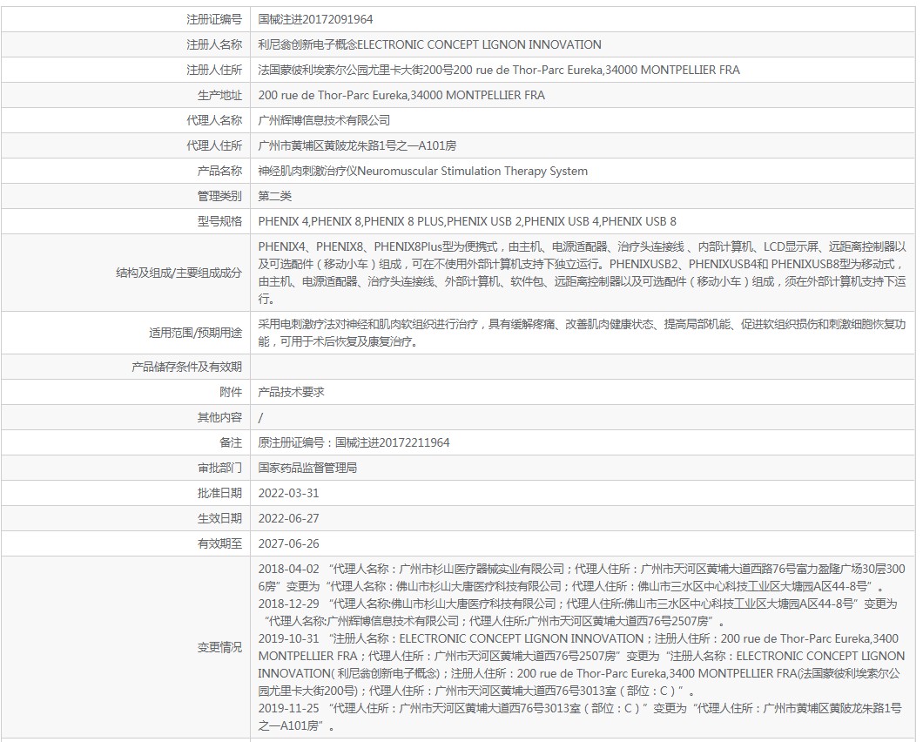Click the '有效期至' row label
923x742 pixels.
219,543
